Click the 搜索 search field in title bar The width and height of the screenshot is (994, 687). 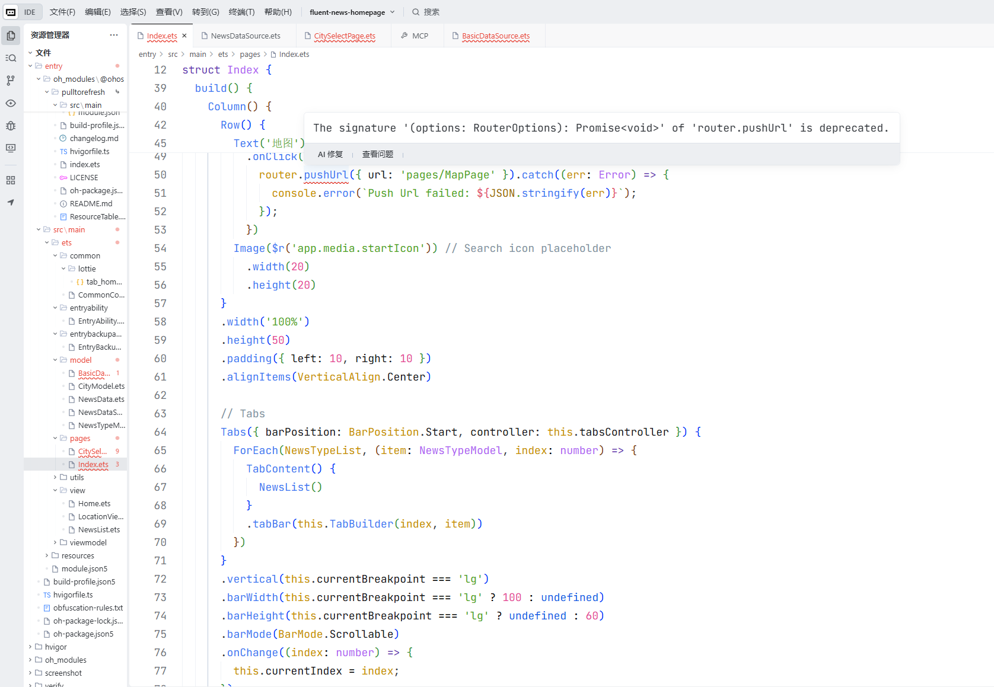coord(431,12)
